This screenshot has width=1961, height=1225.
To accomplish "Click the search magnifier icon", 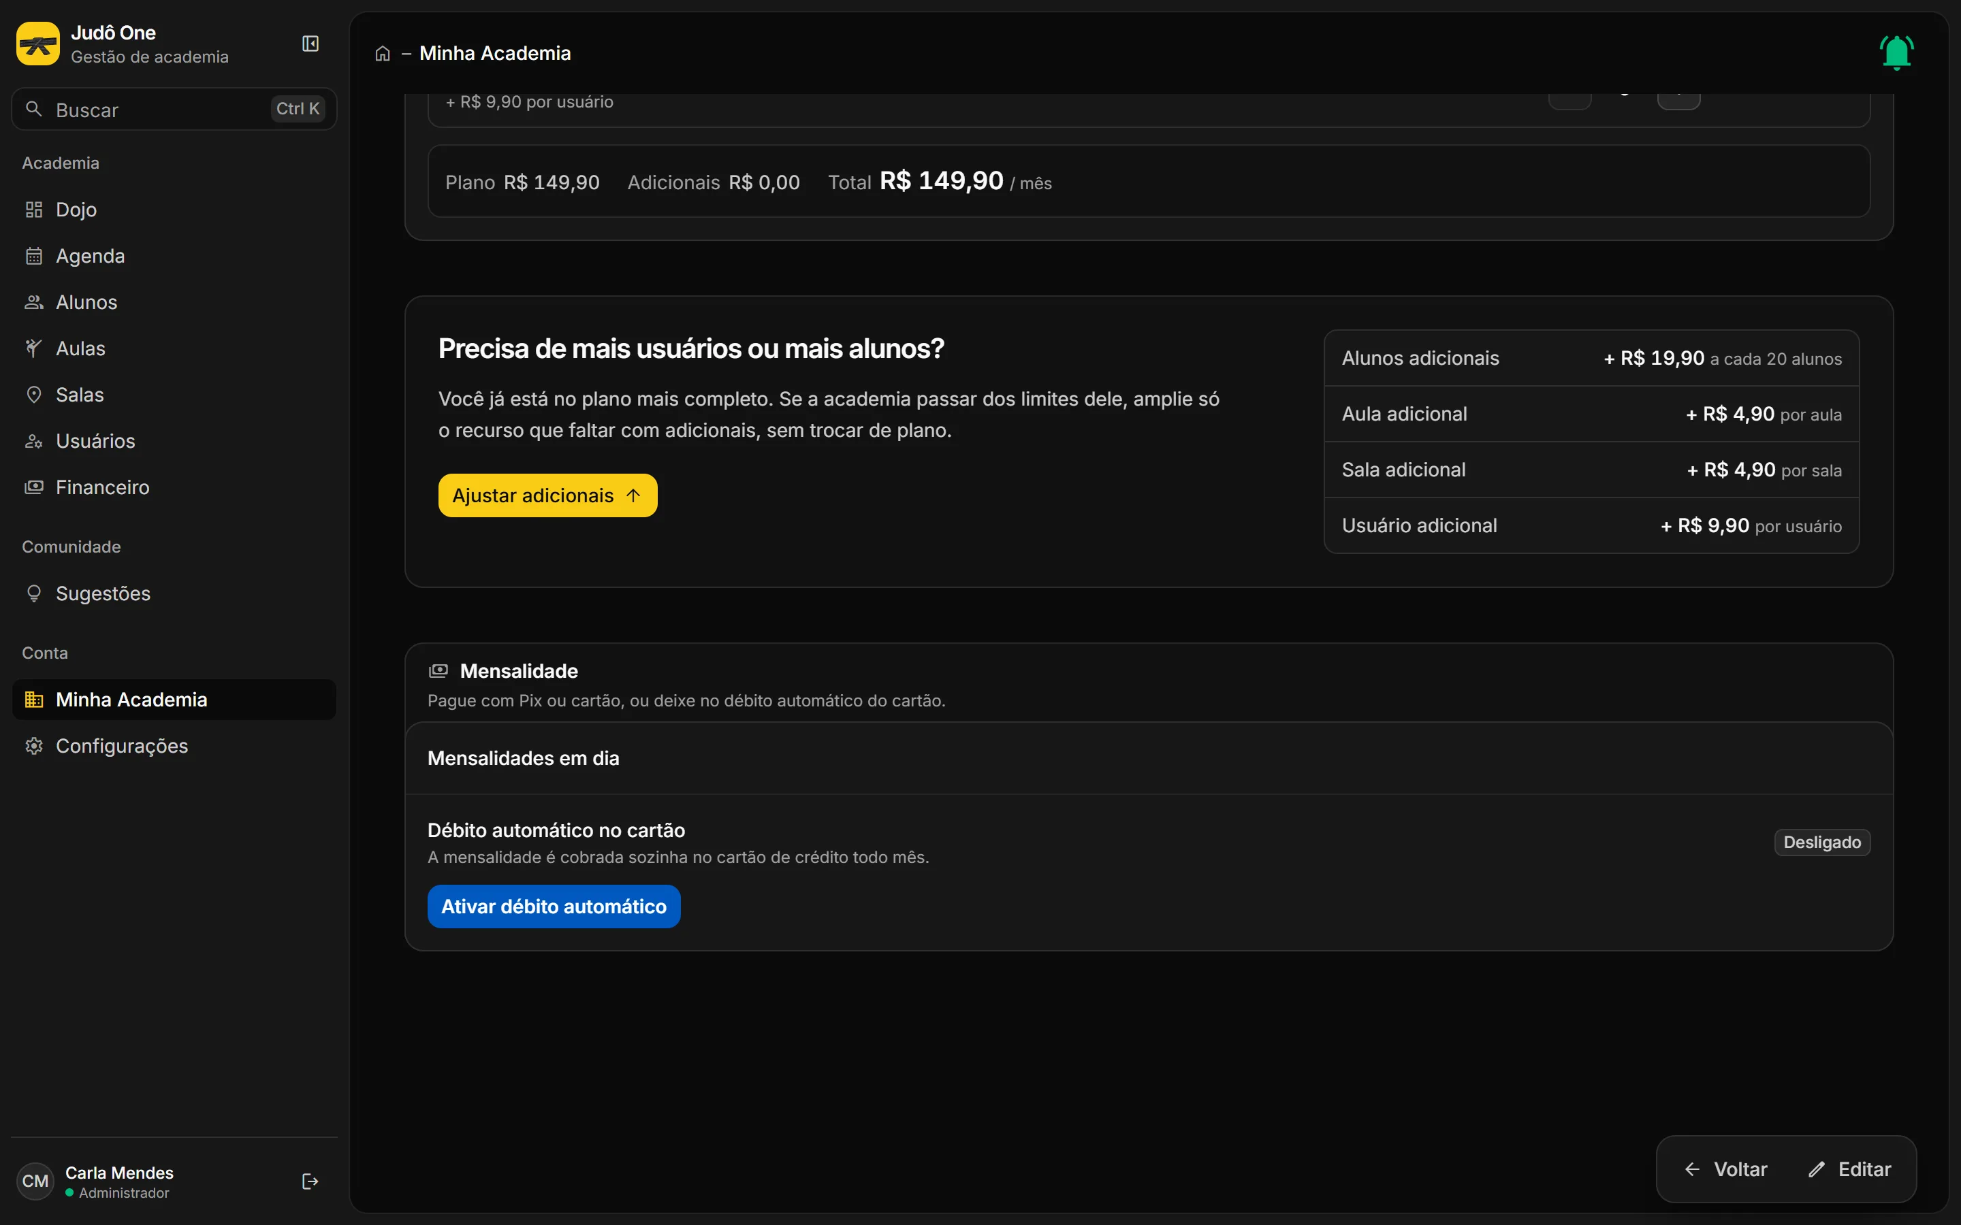I will 34,109.
